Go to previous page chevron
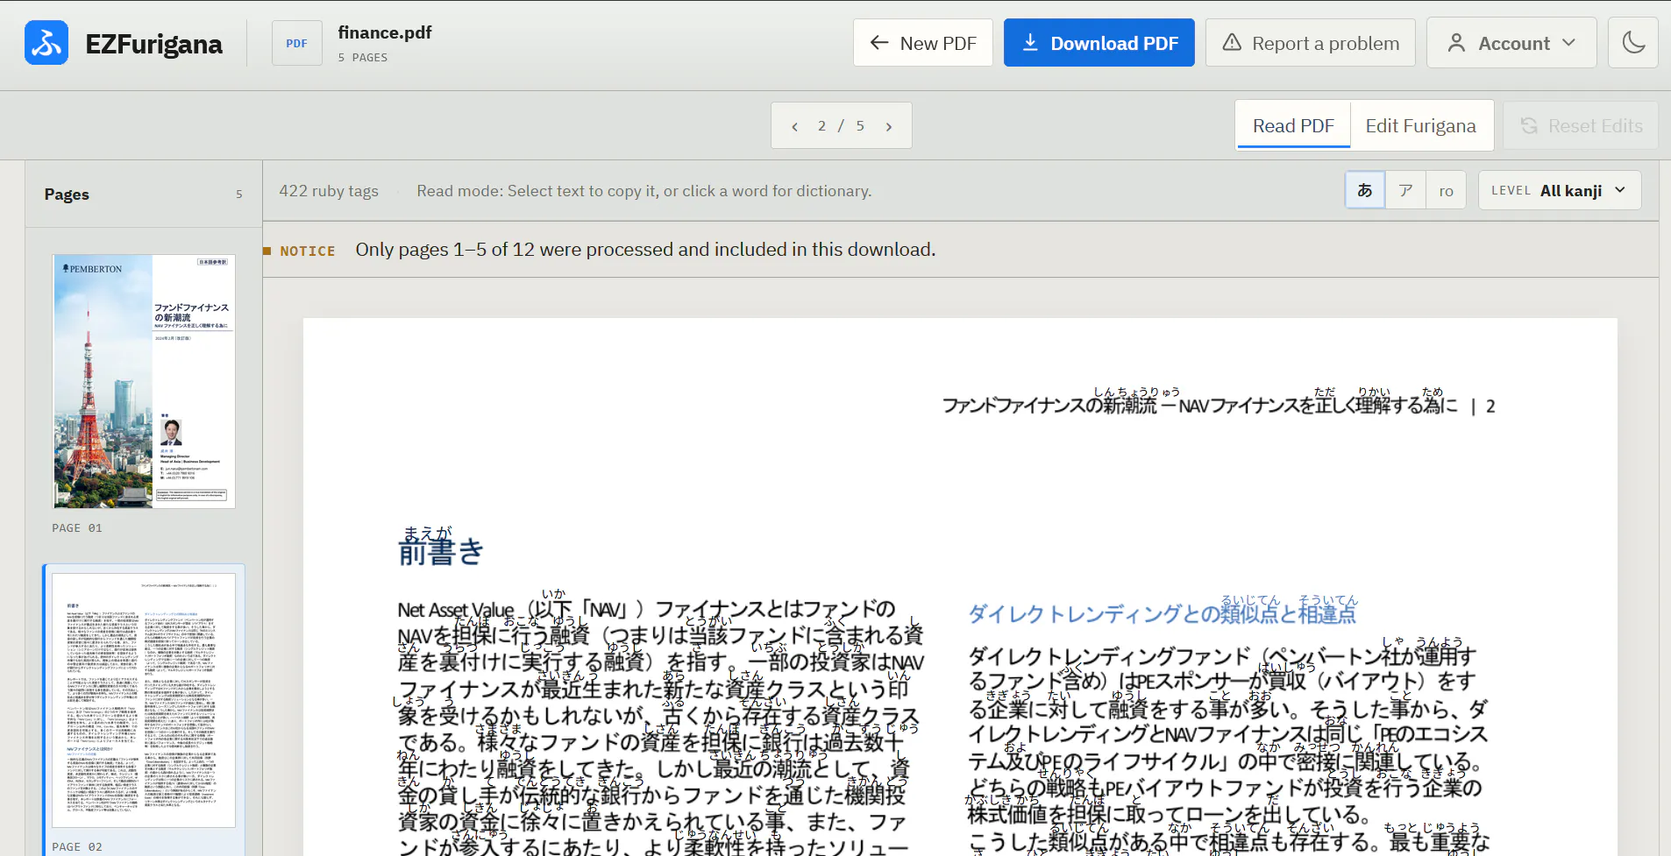Image resolution: width=1671 pixels, height=856 pixels. click(794, 126)
